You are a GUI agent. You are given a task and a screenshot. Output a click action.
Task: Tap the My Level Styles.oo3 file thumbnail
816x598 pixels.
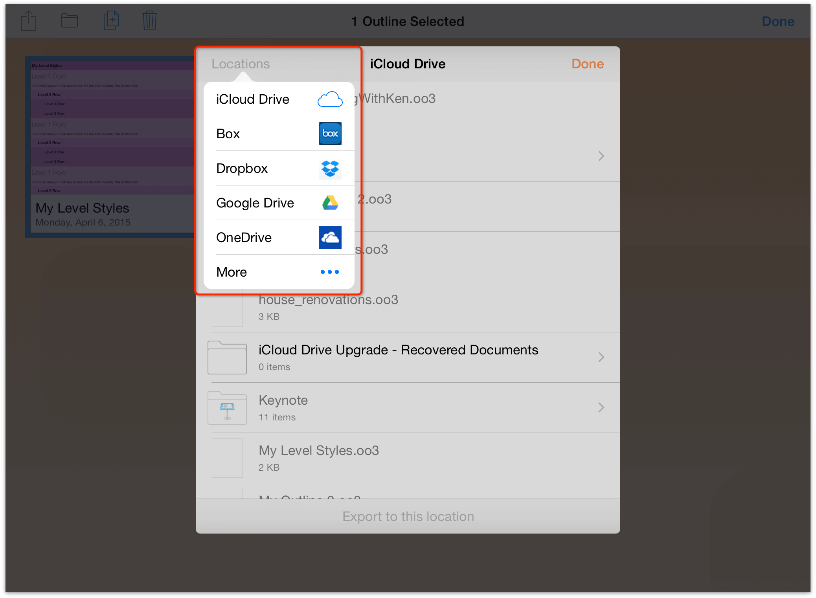(227, 458)
